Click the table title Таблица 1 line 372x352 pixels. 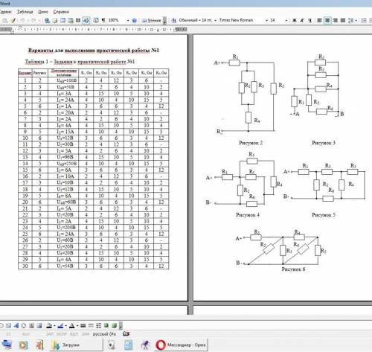[80, 62]
